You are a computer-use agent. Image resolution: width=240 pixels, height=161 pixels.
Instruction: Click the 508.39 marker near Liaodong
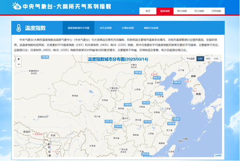click(177, 82)
